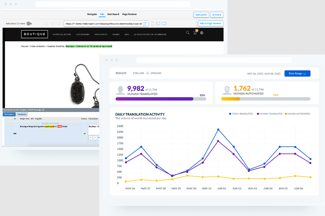This screenshot has height=216, width=325.
Task: Click the SPANISH target language label
Action: coord(156,73)
